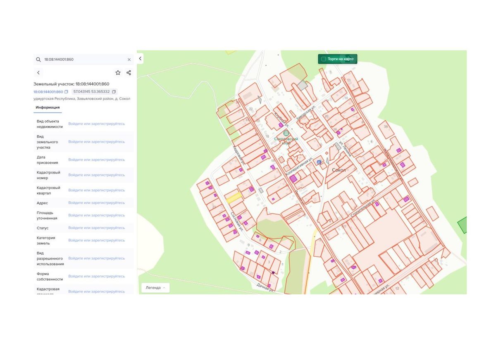Image resolution: width=496 pixels, height=351 pixels.
Task: Click the search magnifier icon
Action: coord(38,60)
